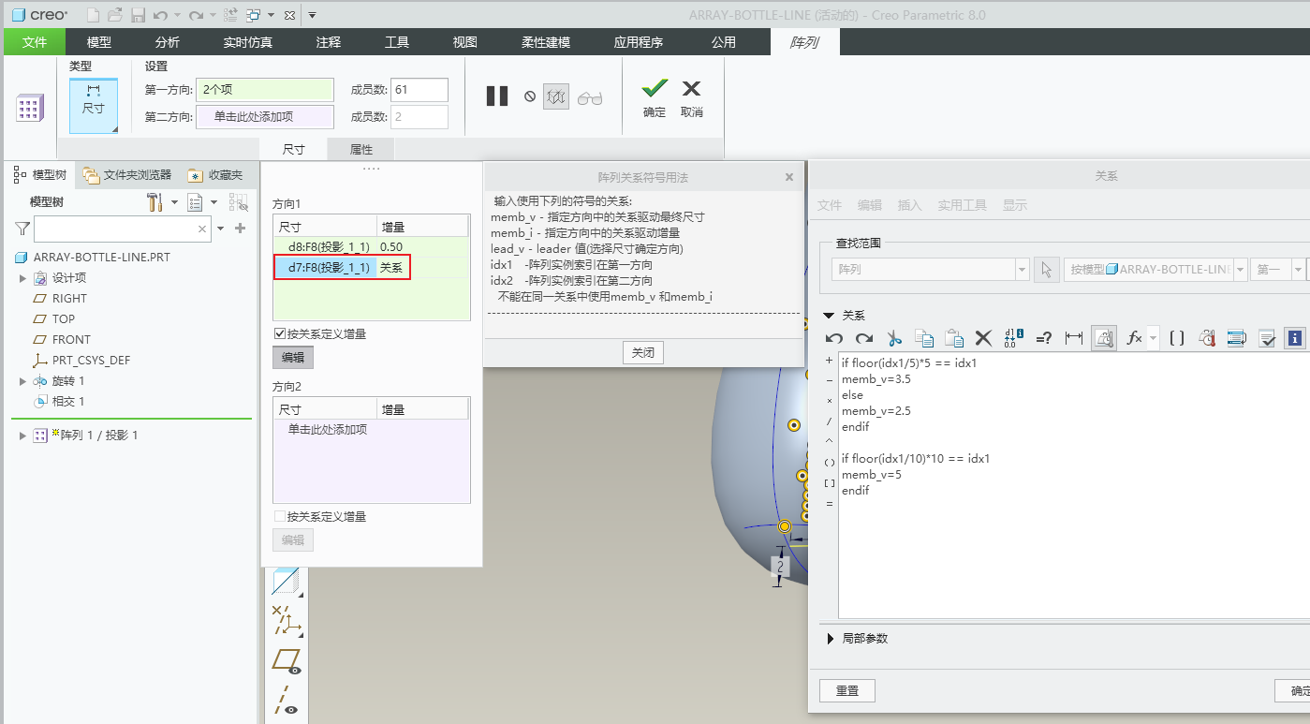Click the model tree filter funnel icon
The width and height of the screenshot is (1310, 724).
pyautogui.click(x=22, y=228)
